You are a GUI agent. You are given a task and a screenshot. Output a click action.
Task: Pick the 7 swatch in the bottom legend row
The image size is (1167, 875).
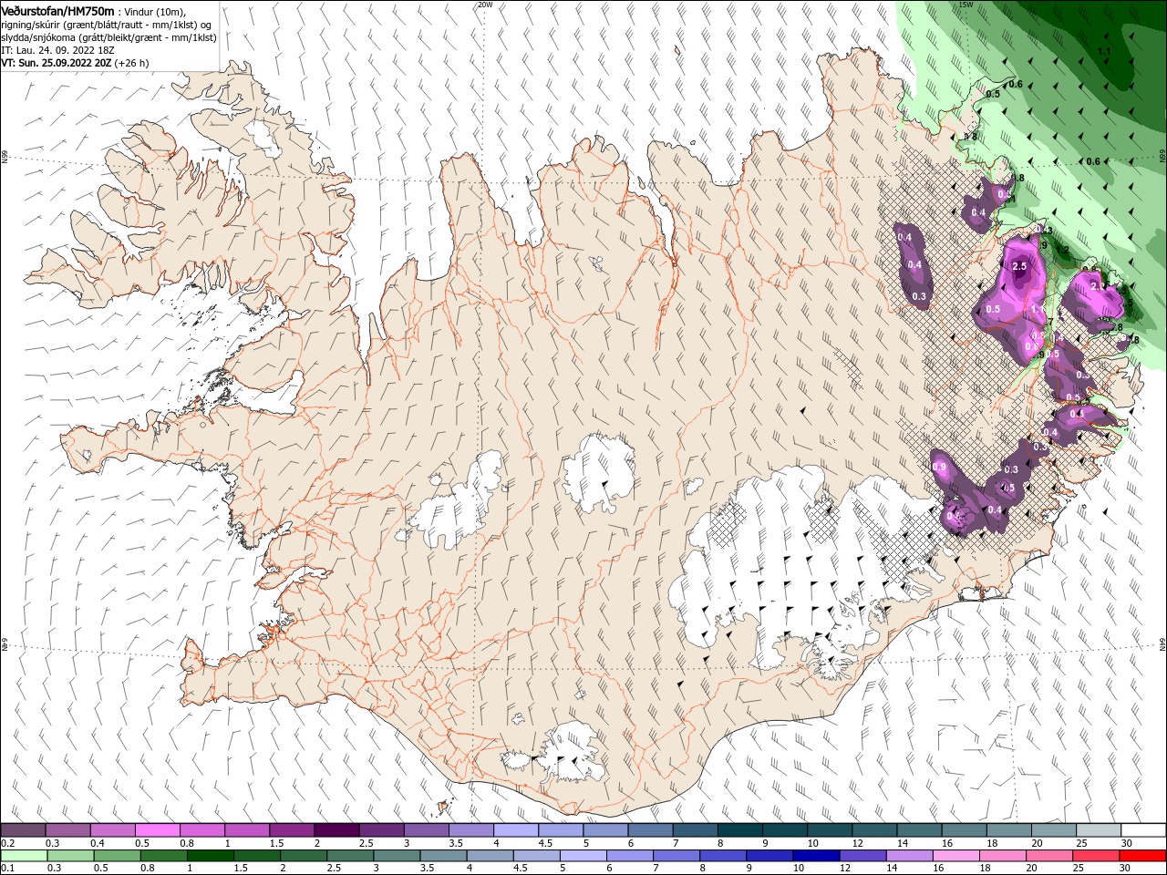coord(676,856)
